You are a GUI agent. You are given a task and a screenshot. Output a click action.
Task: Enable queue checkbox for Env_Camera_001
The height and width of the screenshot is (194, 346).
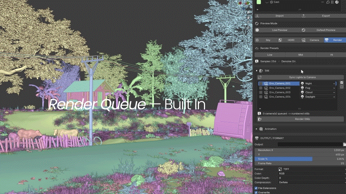coord(261,84)
